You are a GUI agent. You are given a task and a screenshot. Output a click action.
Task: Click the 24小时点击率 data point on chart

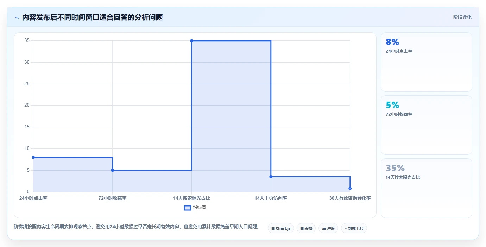[x=33, y=157]
